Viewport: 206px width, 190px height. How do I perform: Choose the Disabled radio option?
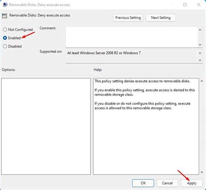[5, 46]
